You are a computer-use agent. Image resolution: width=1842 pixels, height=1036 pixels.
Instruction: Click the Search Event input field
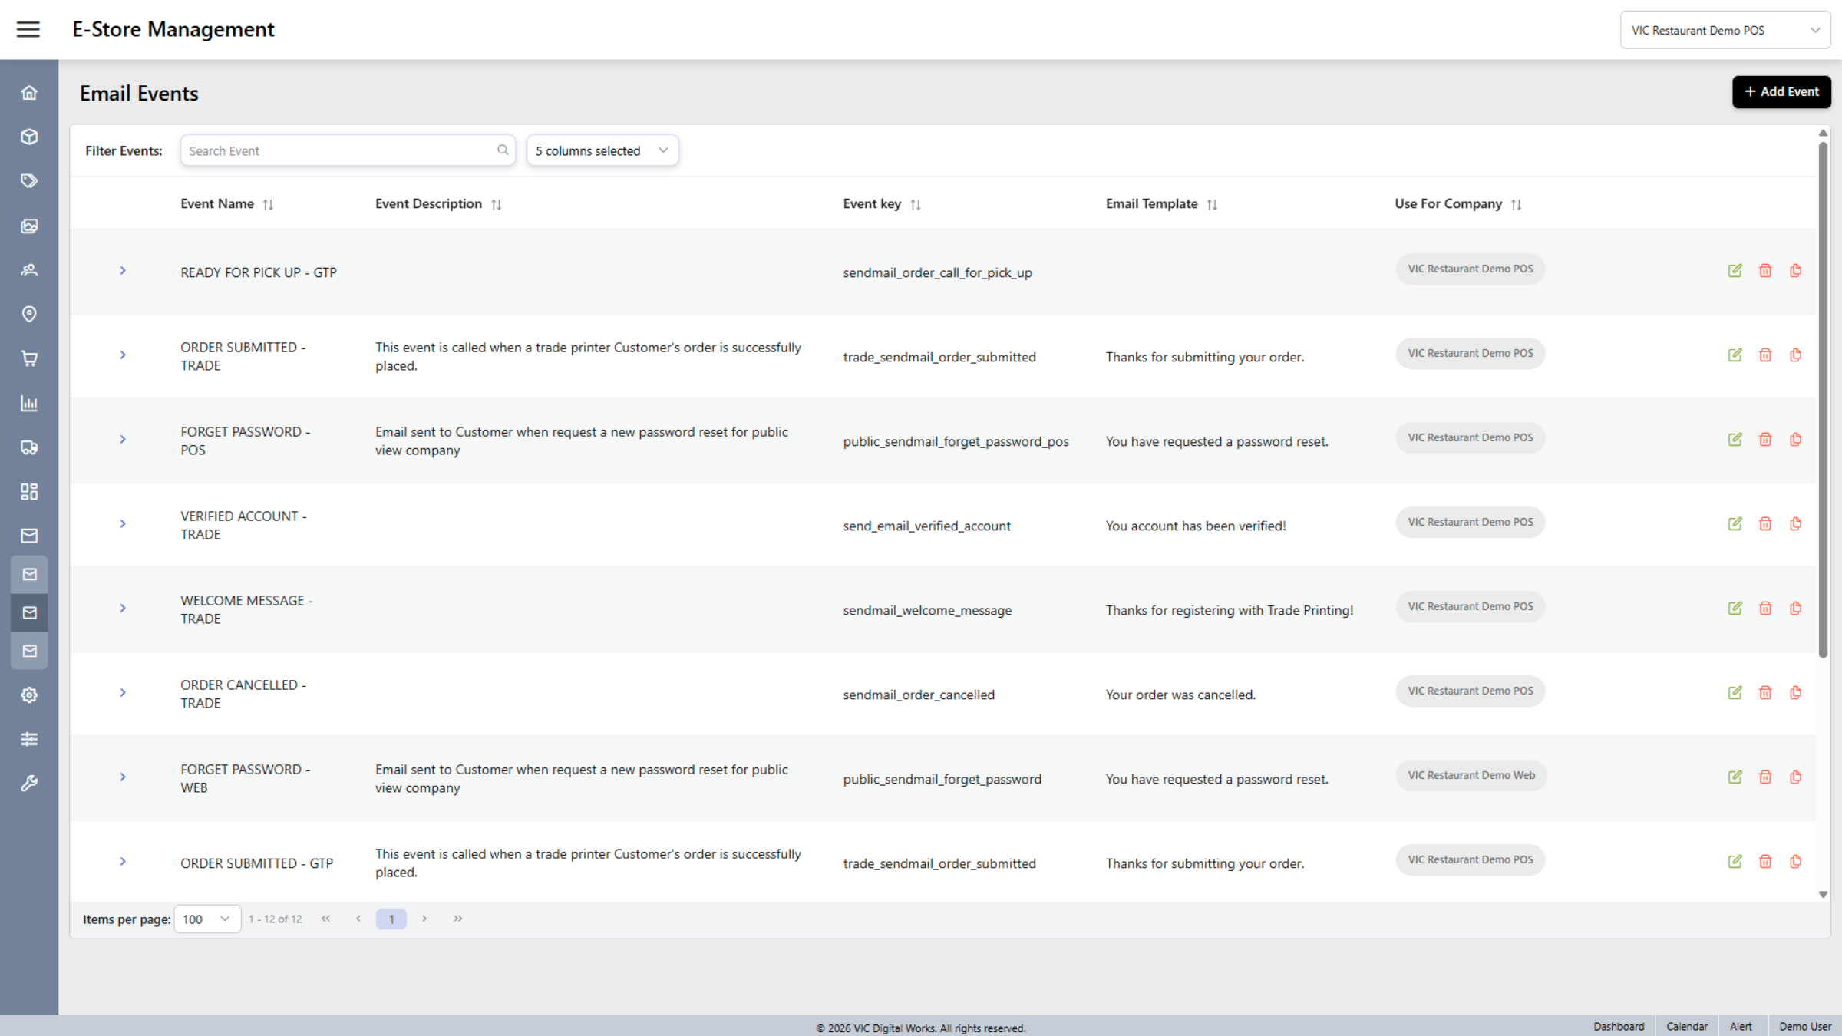(x=338, y=150)
